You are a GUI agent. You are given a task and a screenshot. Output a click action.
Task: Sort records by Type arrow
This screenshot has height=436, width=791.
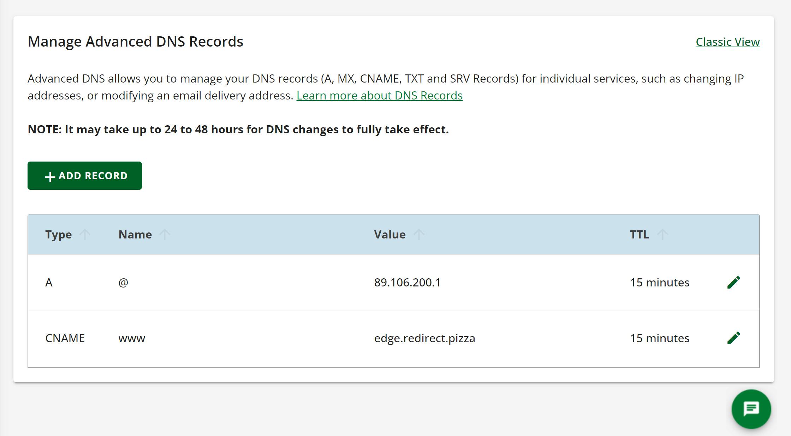(x=85, y=234)
